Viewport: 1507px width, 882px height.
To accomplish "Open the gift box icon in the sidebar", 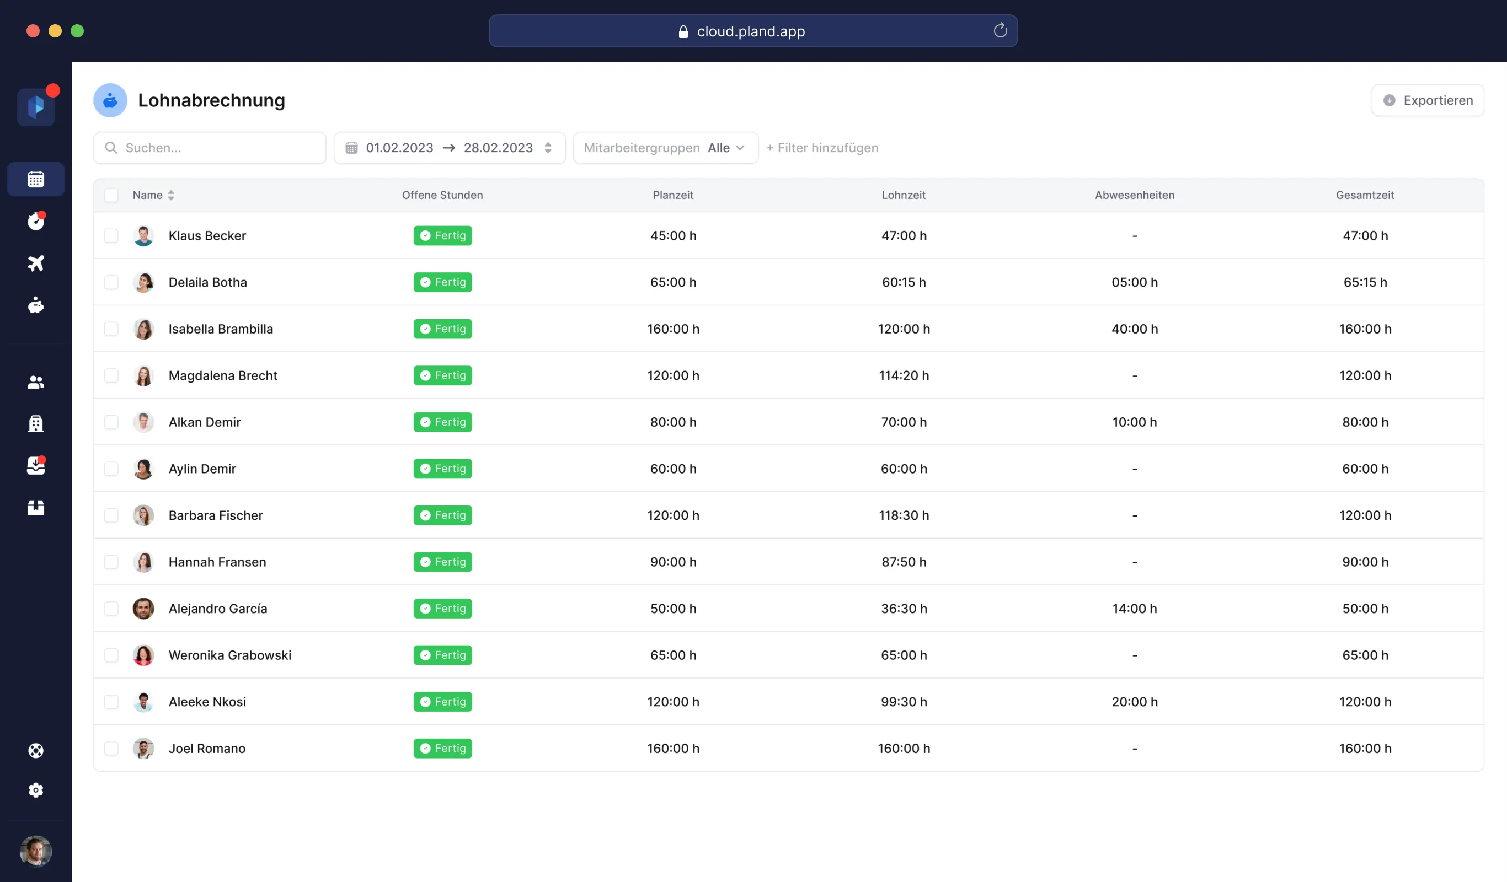I will tap(36, 507).
